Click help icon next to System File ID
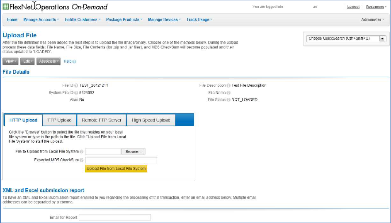 (x=76, y=93)
